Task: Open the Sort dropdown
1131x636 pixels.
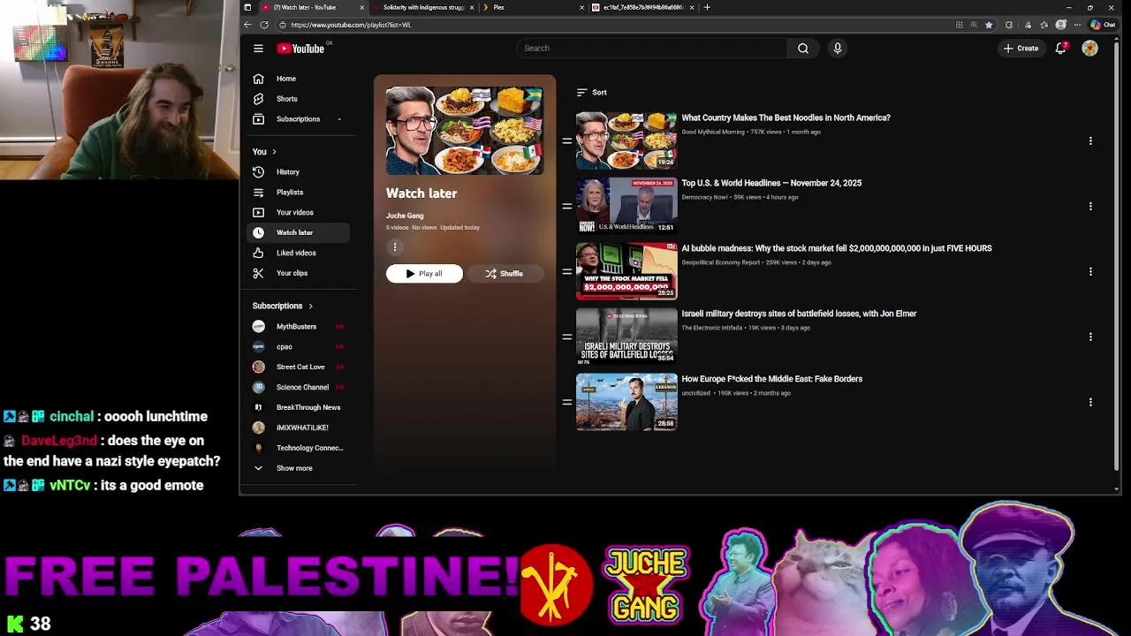Action: [591, 92]
